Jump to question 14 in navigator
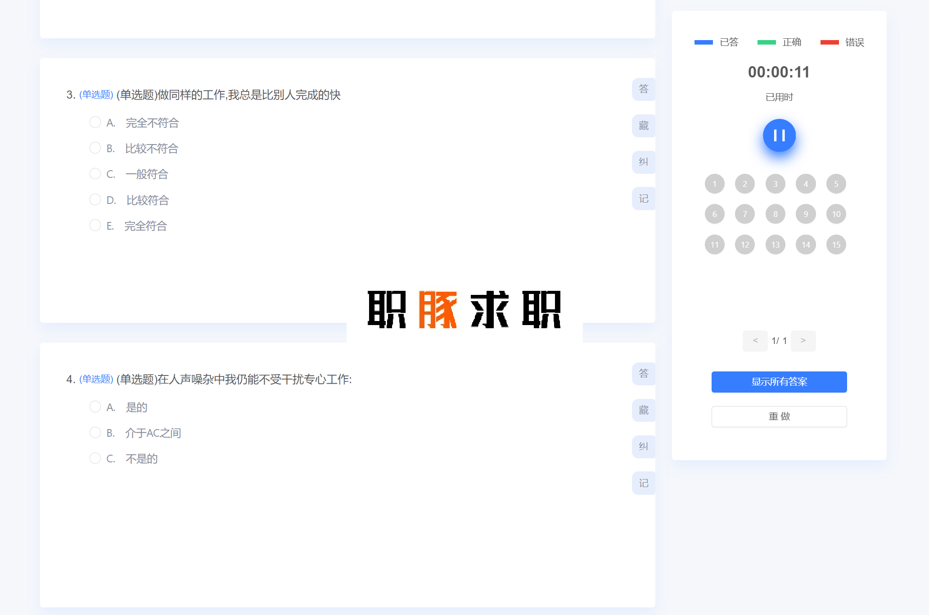929x615 pixels. tap(806, 244)
